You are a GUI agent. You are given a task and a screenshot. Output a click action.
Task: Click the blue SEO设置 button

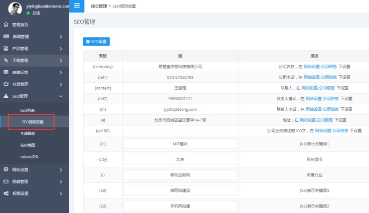tap(96, 42)
